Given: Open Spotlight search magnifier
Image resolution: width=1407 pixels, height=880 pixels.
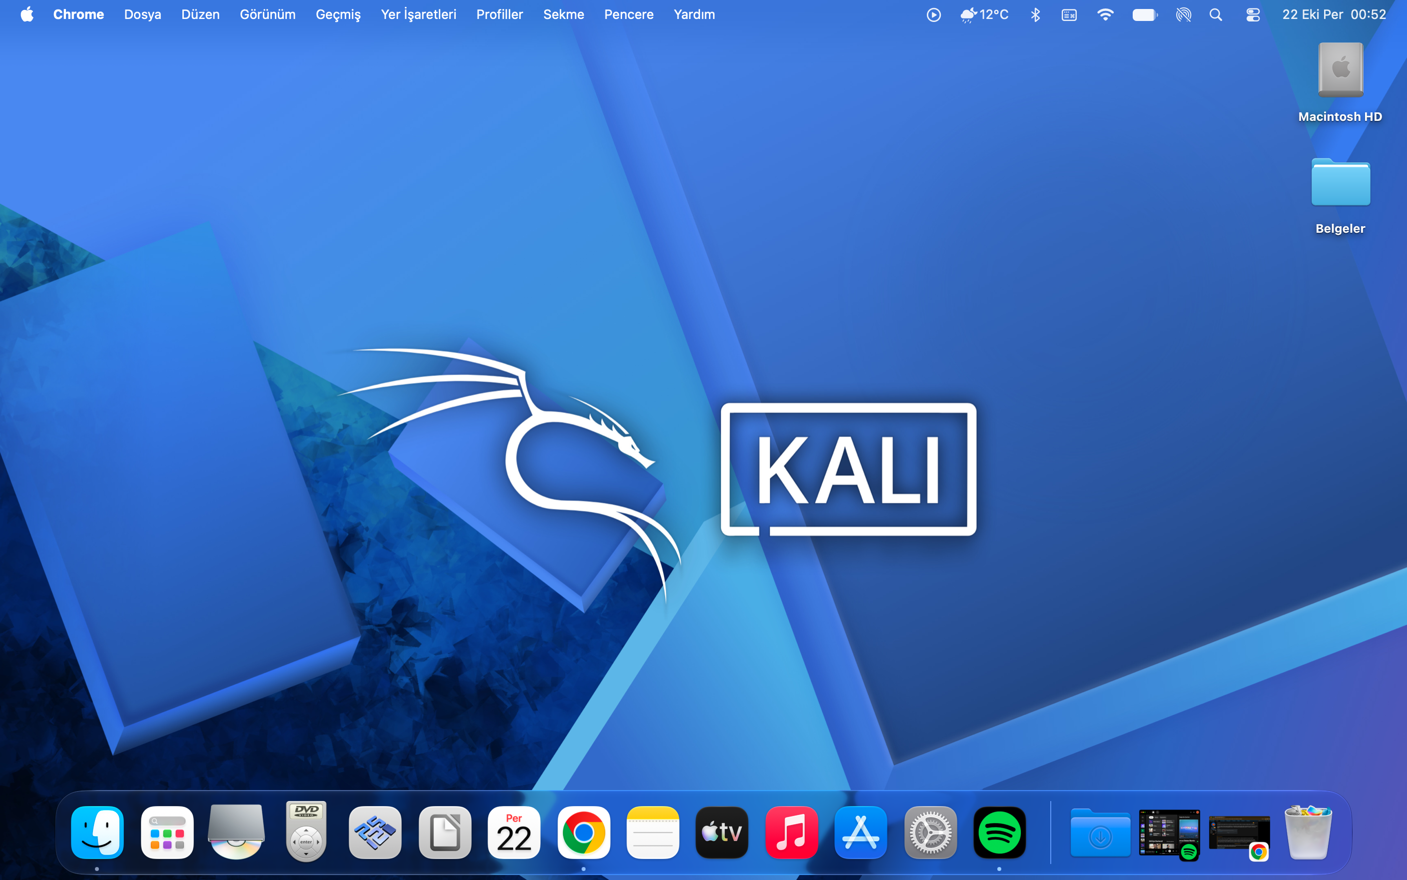Looking at the screenshot, I should point(1216,14).
